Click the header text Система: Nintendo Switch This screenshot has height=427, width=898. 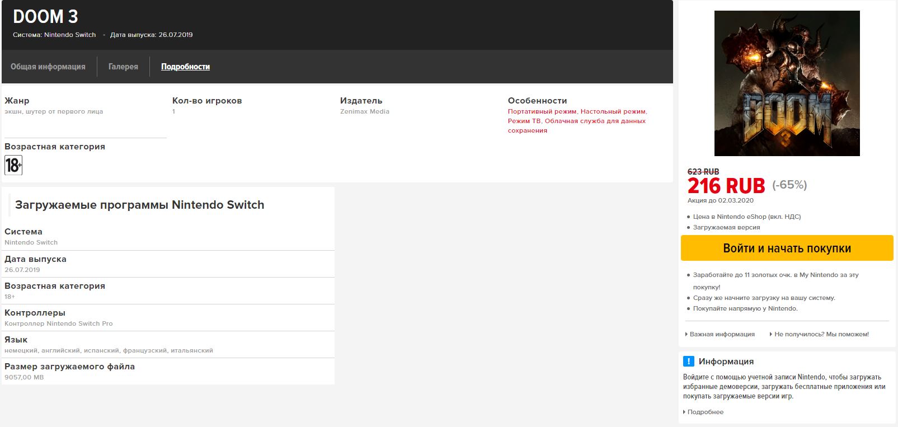[x=54, y=35]
